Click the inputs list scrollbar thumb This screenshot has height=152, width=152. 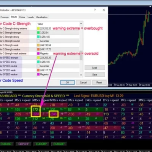(x=81, y=55)
